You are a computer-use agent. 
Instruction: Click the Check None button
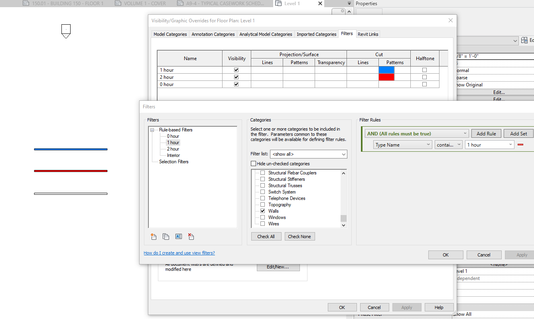pos(300,236)
